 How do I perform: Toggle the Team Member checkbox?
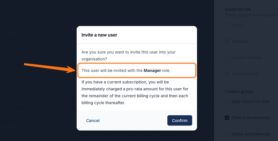click(x=227, y=74)
